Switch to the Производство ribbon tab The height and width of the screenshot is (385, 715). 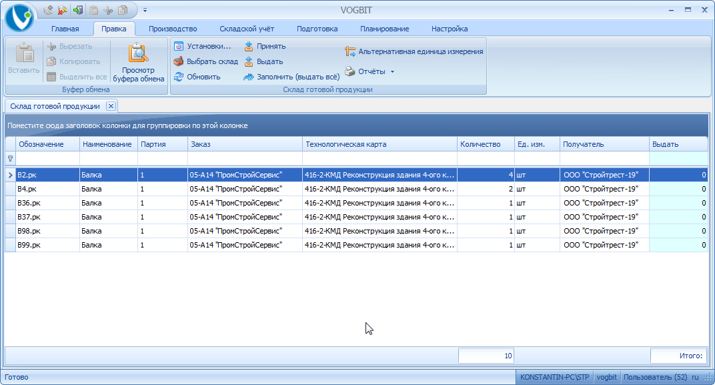click(173, 29)
